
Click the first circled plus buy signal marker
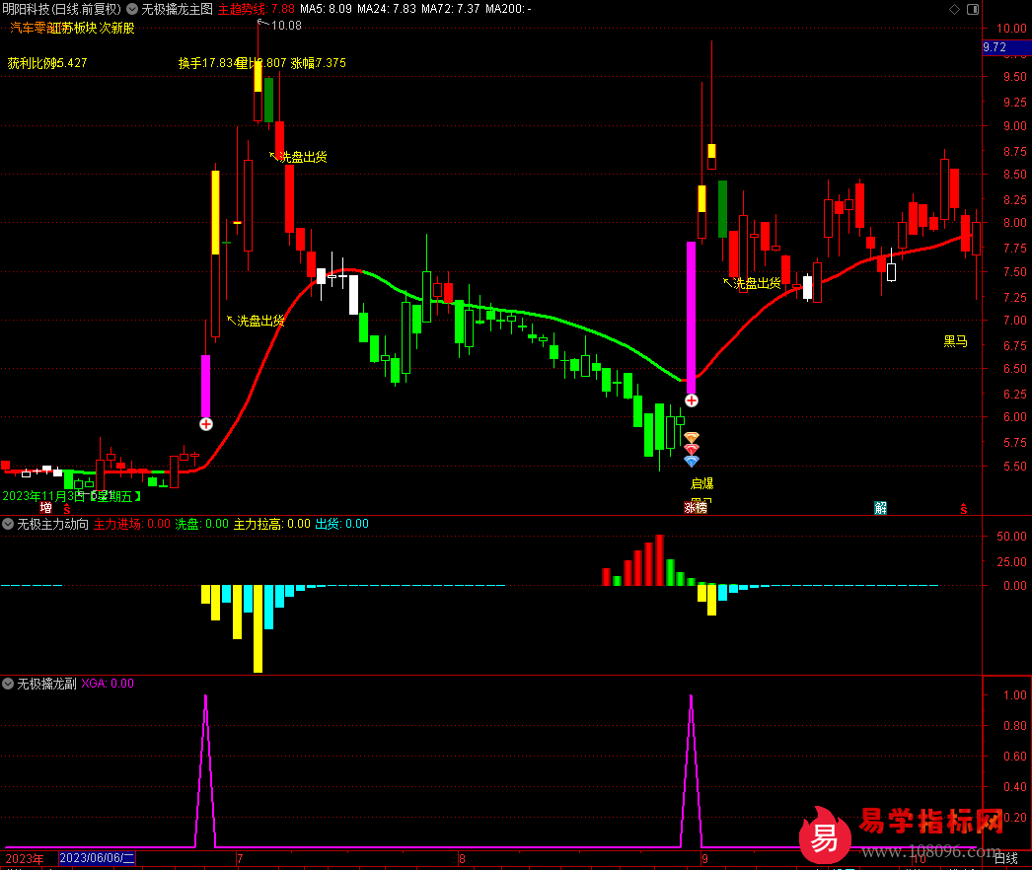(x=205, y=424)
